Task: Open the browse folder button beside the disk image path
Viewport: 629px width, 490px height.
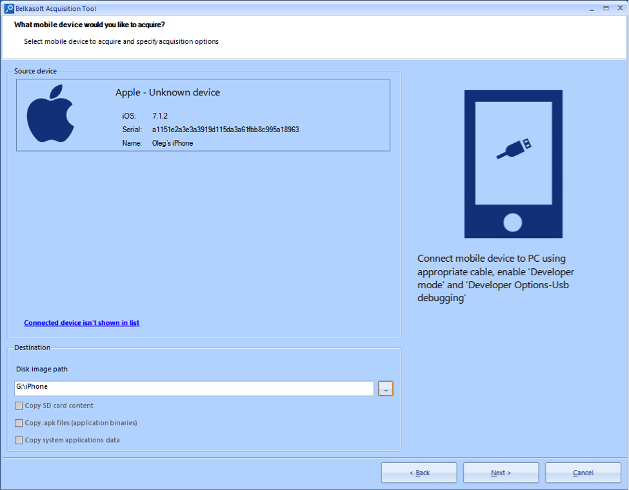Action: pos(386,389)
